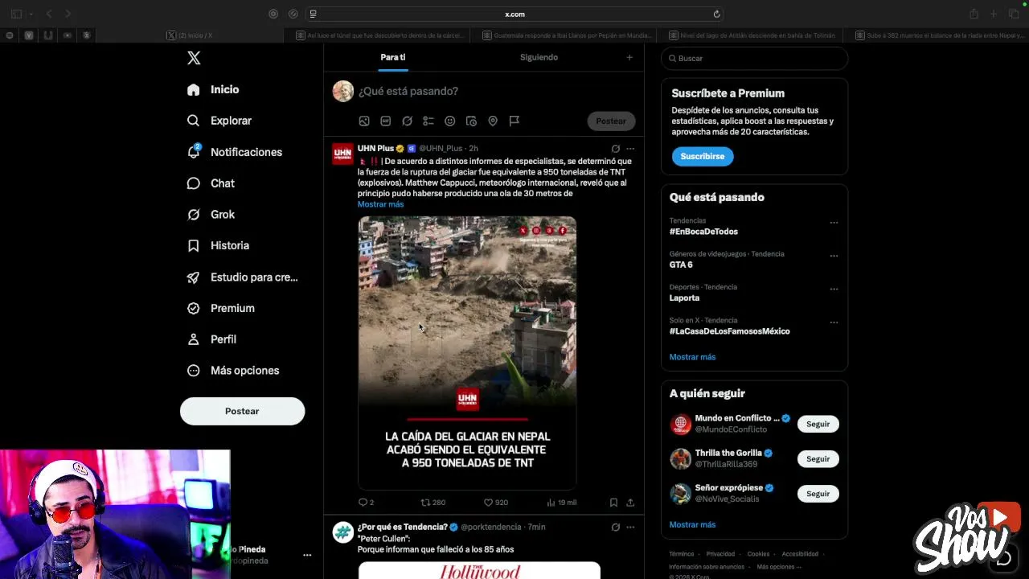This screenshot has width=1029, height=579.
Task: Expand tweet text with Mostrar más
Action: pyautogui.click(x=381, y=204)
